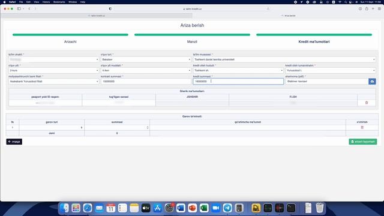This screenshot has height=216, width=384.
Task: Open Launchpad from the dock
Action: 76,208
